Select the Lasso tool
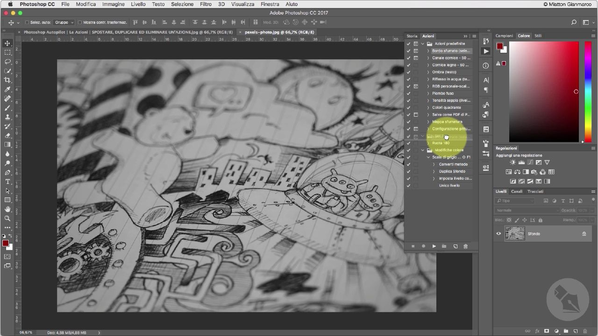Image resolution: width=598 pixels, height=336 pixels. (x=7, y=62)
